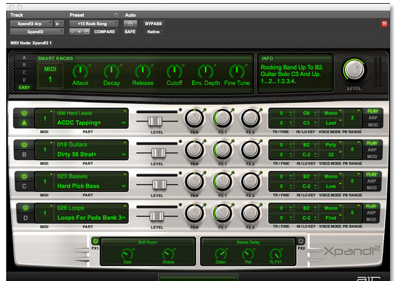Viewport: 403px width, 281px height.
Task: Toggle power for part D
Action: click(x=25, y=207)
